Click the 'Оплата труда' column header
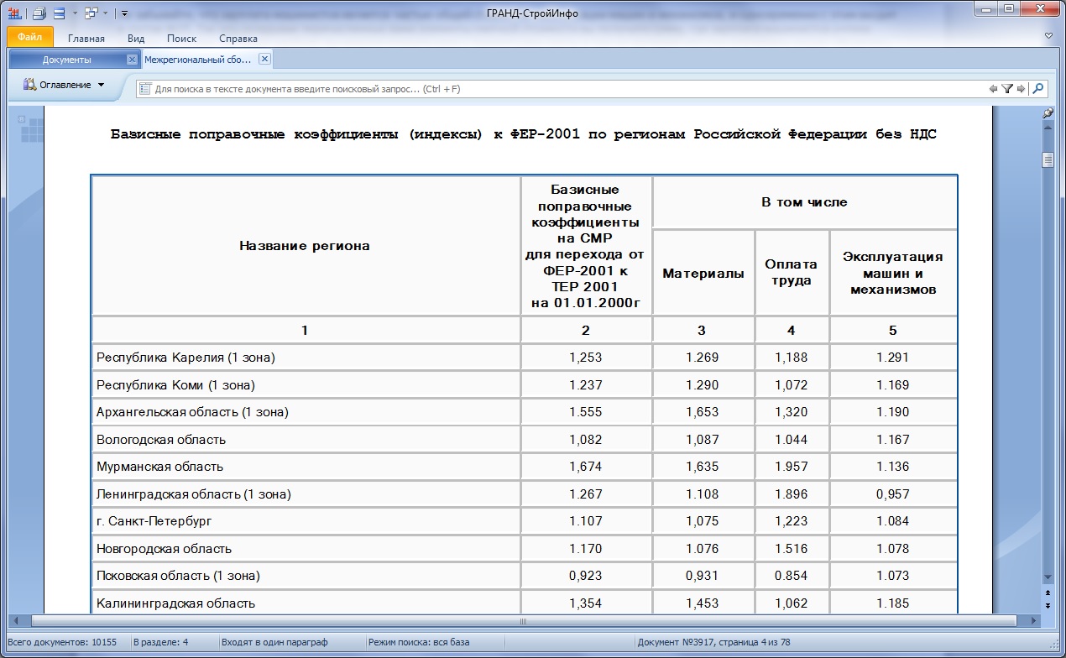Screen dimensions: 1066x658 pyautogui.click(x=792, y=272)
